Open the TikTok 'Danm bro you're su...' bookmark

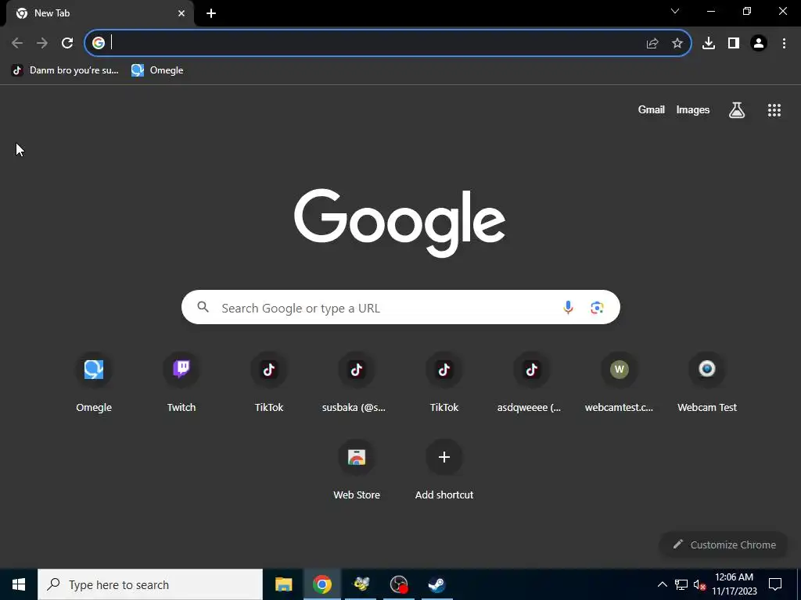65,70
